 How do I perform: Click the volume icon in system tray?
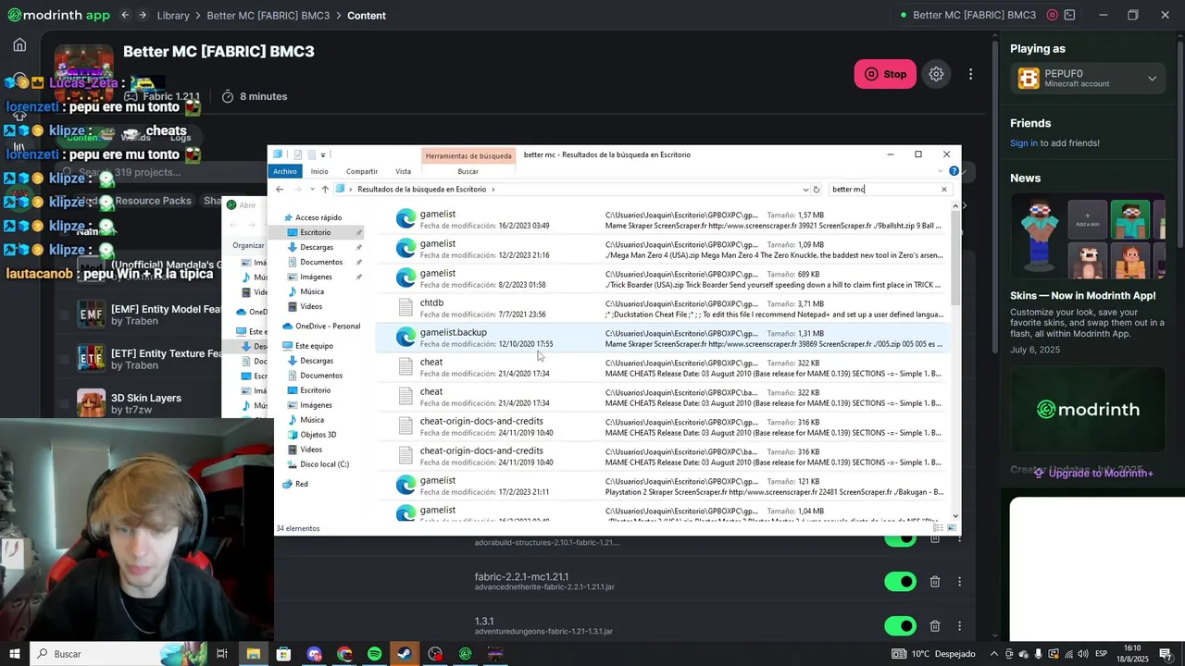point(1082,654)
